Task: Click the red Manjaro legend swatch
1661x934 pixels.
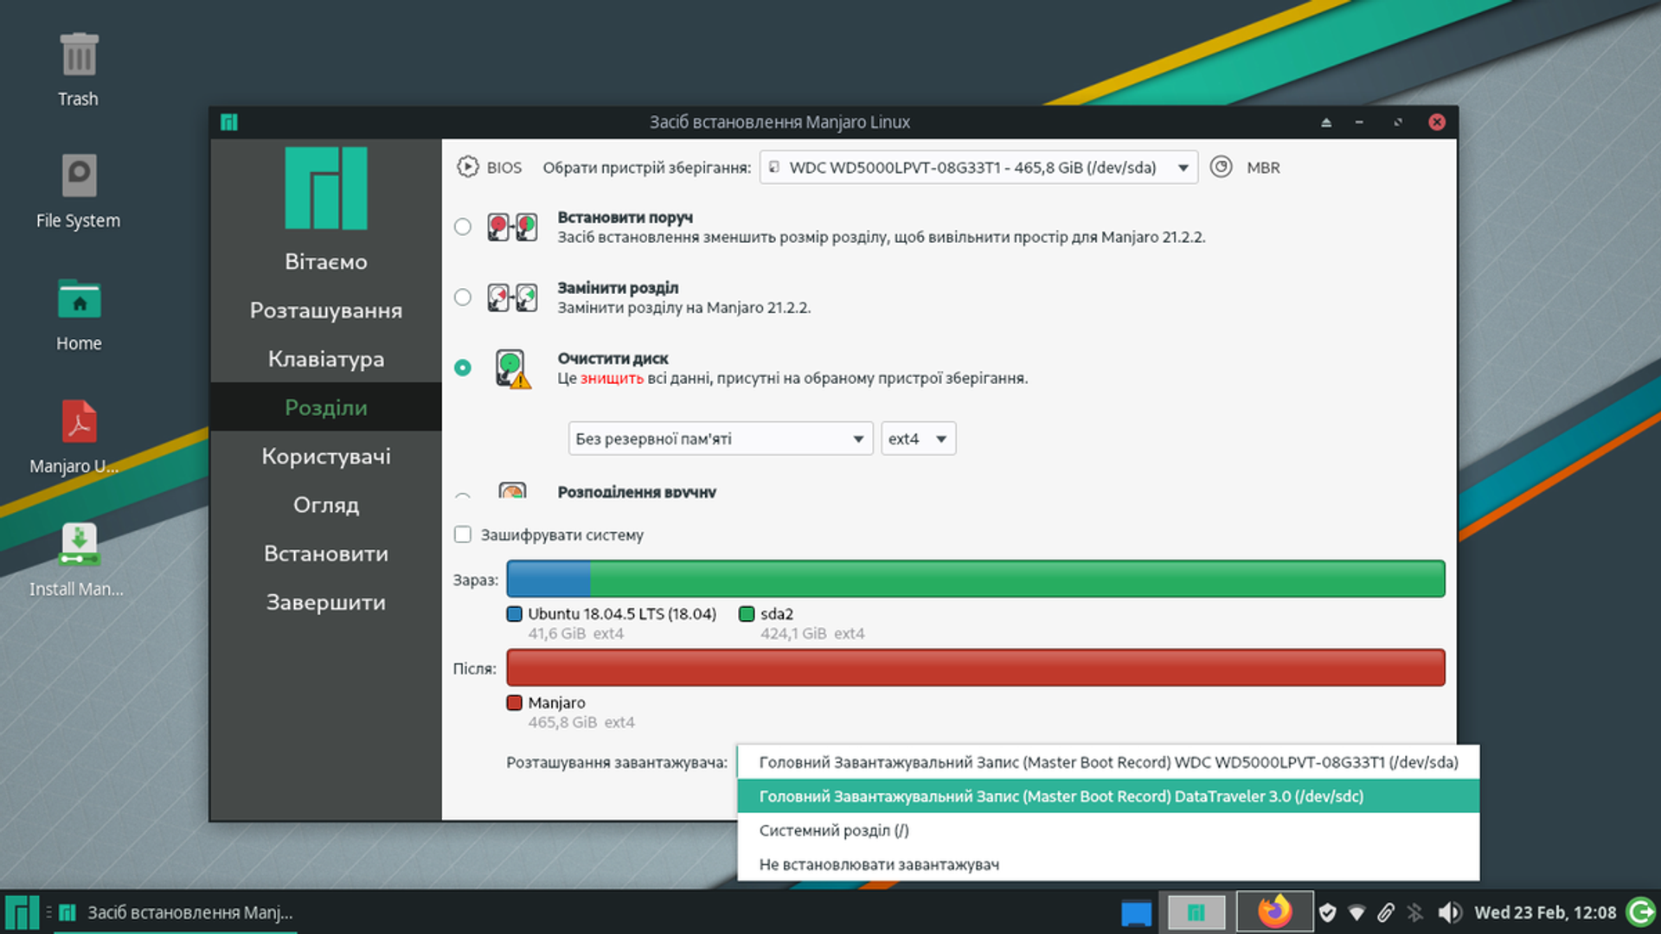Action: point(515,702)
